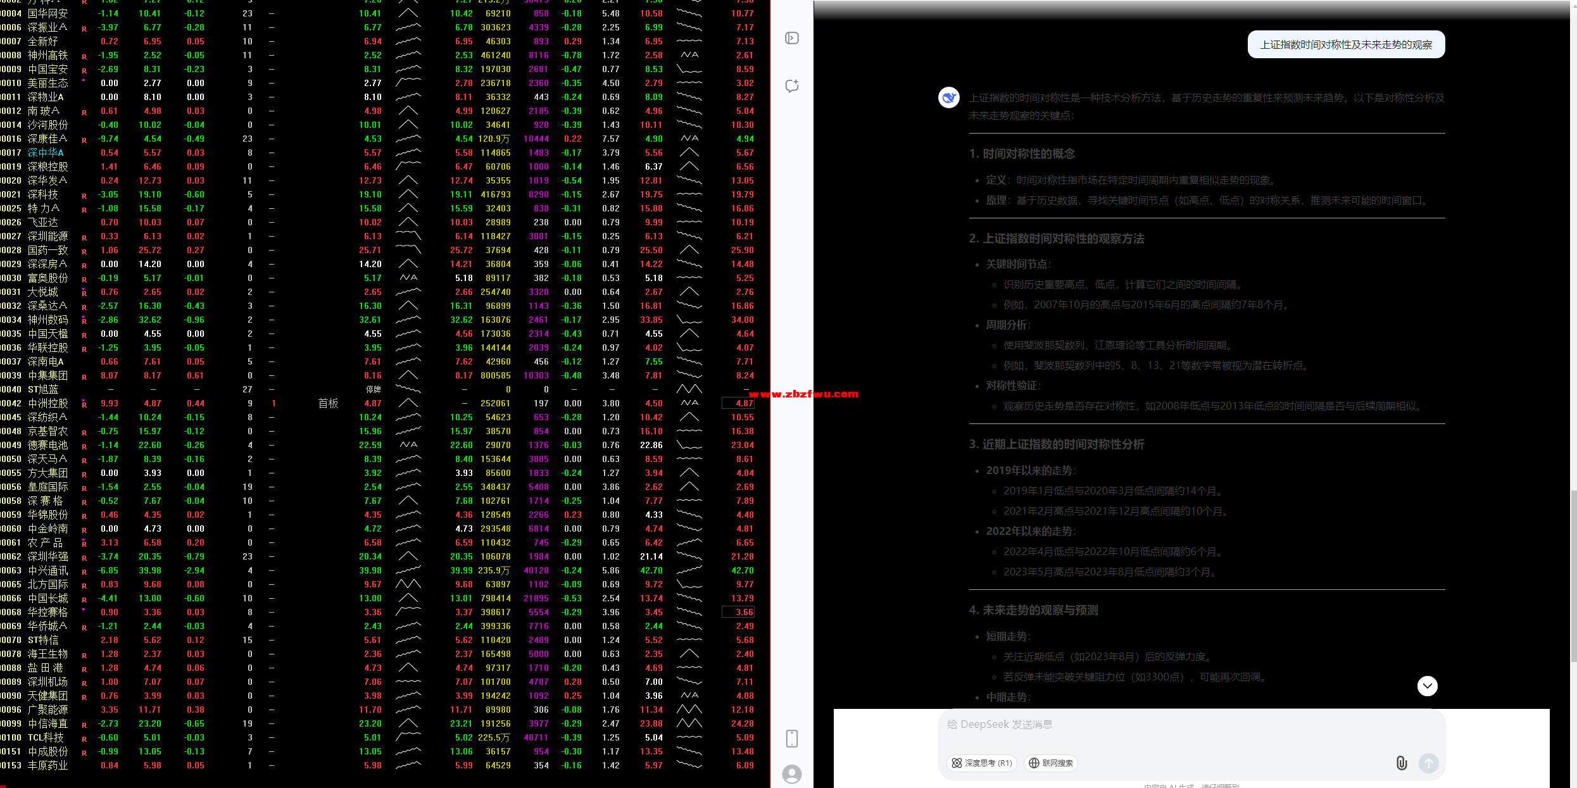Open the user profile avatar
The width and height of the screenshot is (1577, 788).
pyautogui.click(x=791, y=774)
